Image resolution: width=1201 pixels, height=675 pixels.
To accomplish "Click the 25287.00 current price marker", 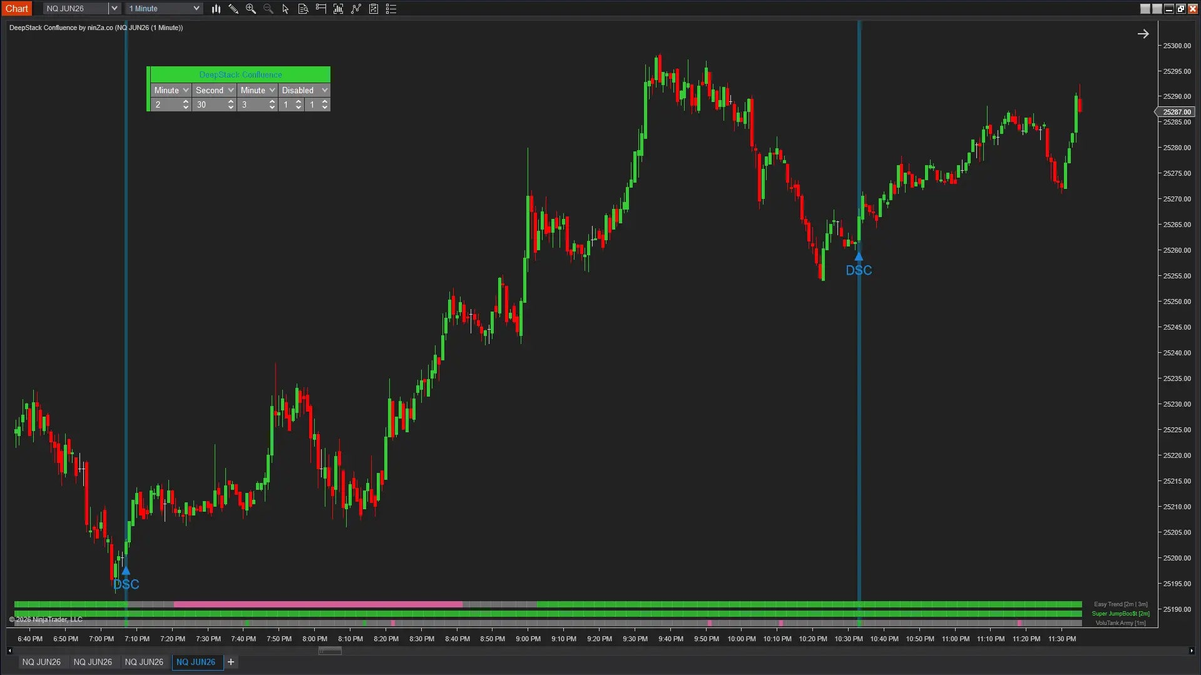I will [1176, 112].
